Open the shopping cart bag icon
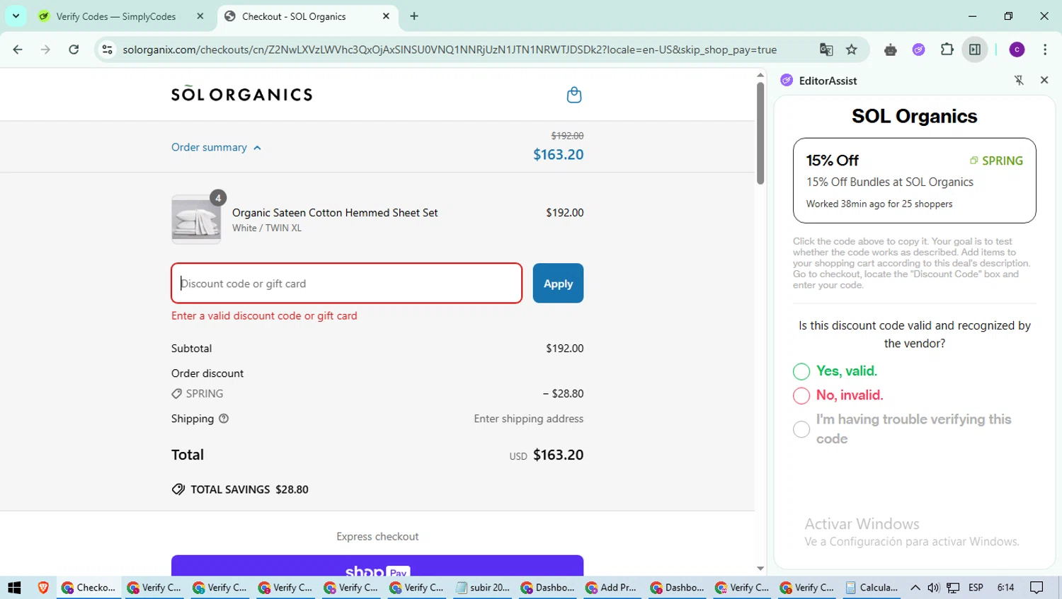This screenshot has width=1062, height=599. tap(574, 95)
